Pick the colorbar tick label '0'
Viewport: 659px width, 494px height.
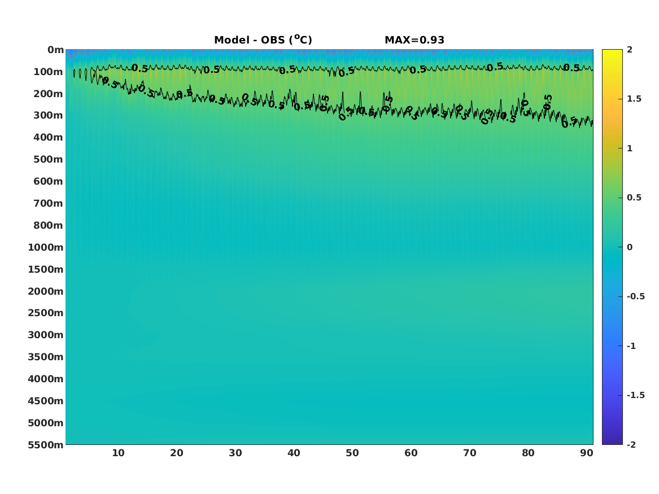[x=630, y=247]
